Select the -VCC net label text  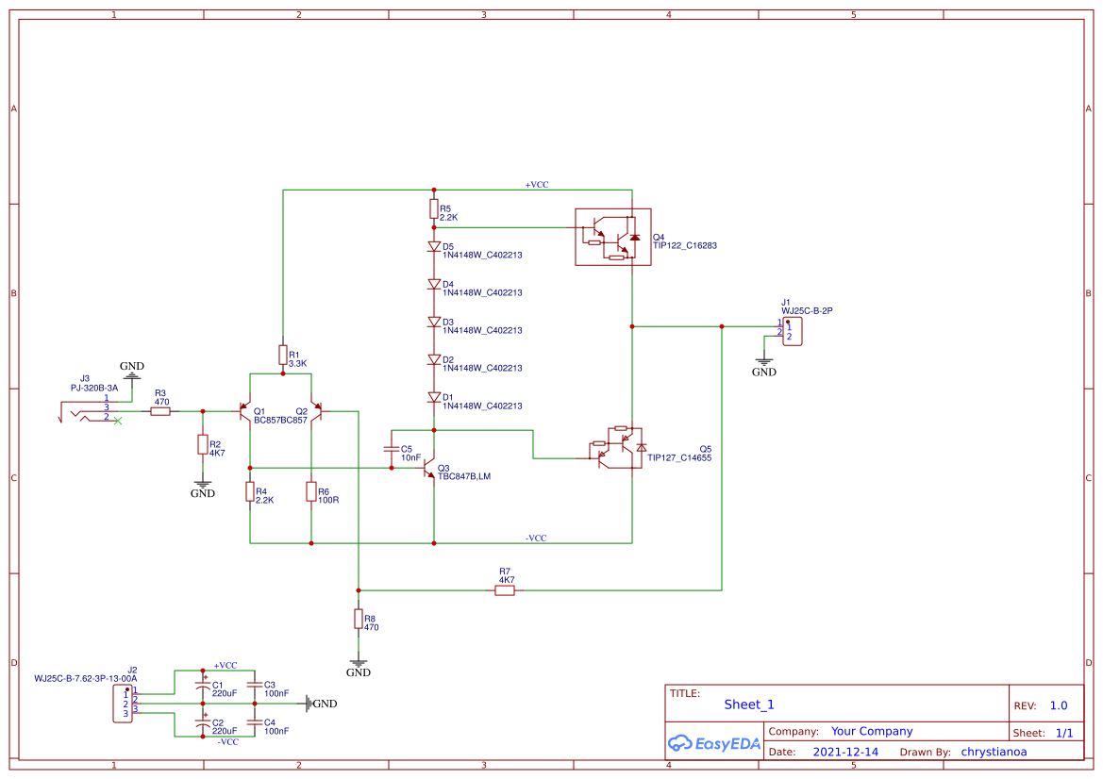coord(535,538)
